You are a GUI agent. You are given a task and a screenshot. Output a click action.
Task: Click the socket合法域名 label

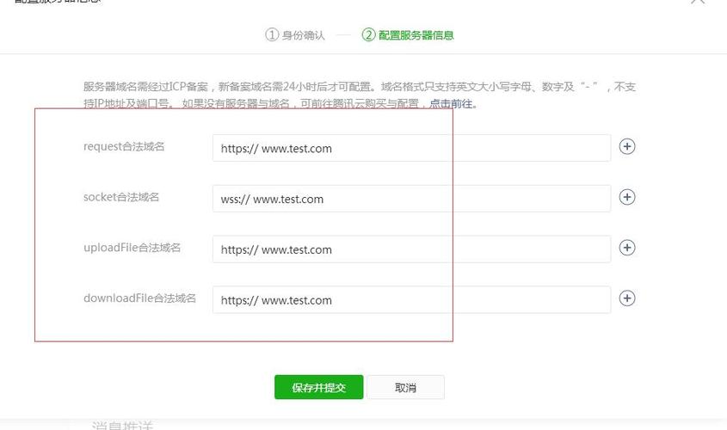[121, 198]
